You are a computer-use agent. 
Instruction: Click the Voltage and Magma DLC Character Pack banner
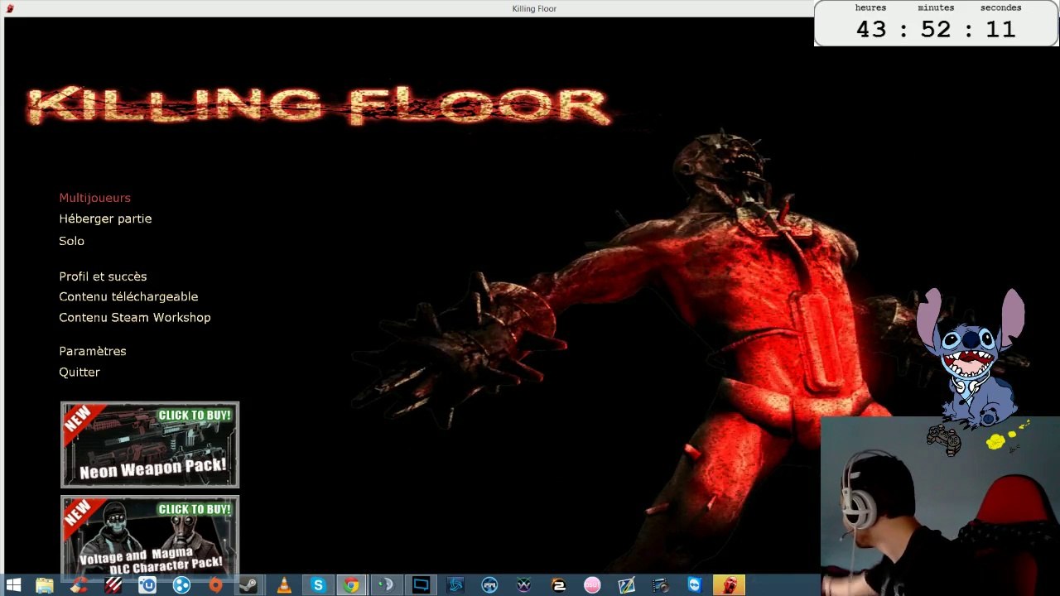(150, 536)
